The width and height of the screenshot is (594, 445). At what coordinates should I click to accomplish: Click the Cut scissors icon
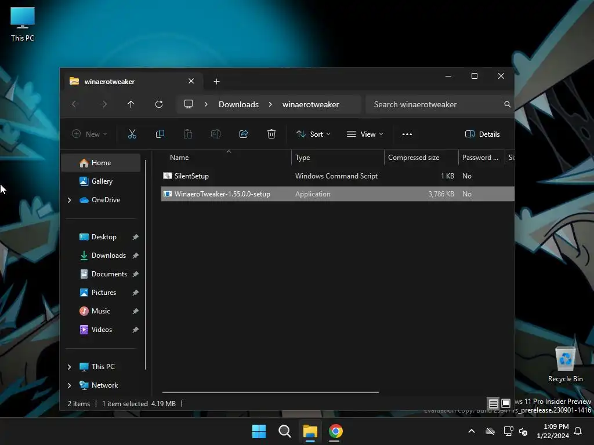(x=132, y=134)
